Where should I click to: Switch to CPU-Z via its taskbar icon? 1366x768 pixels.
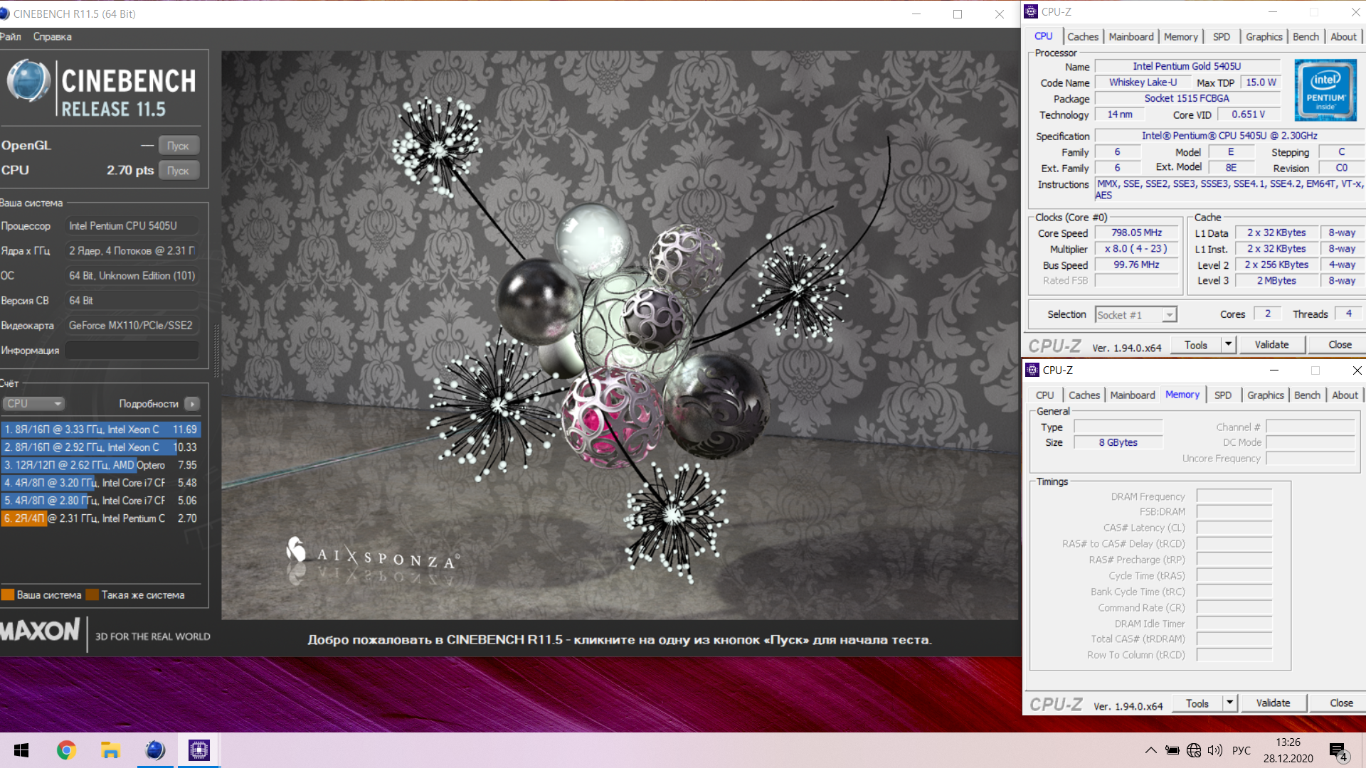coord(199,750)
